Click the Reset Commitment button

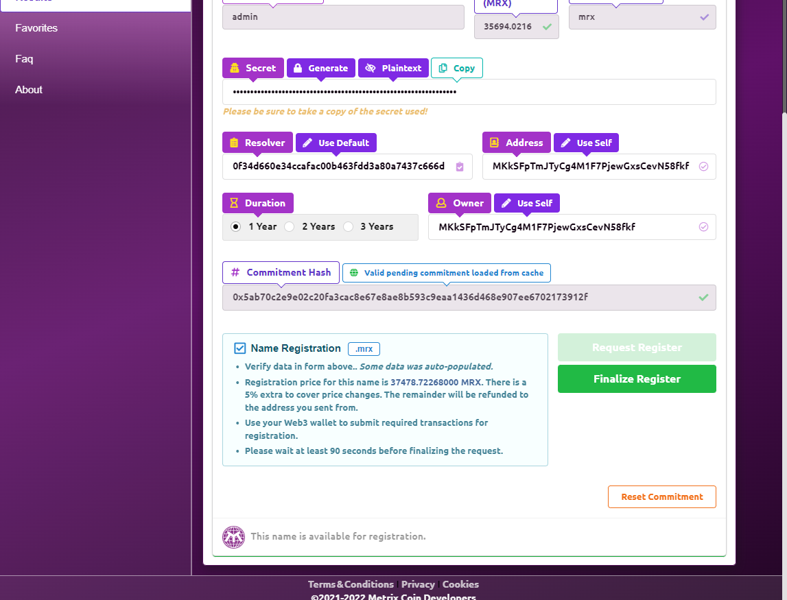tap(662, 496)
